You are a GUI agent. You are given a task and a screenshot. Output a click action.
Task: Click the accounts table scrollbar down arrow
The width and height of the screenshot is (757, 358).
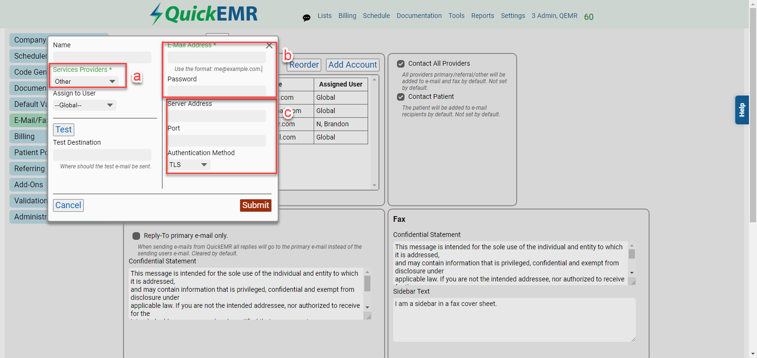[x=375, y=185]
